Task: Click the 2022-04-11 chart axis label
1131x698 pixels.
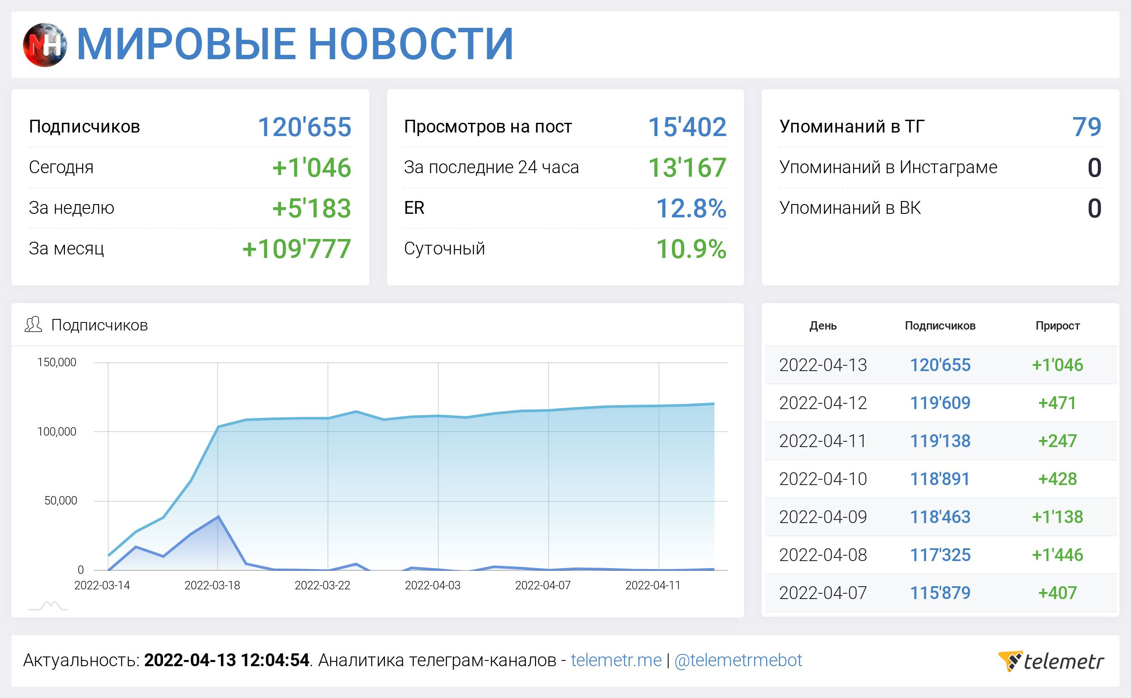Action: [x=653, y=585]
